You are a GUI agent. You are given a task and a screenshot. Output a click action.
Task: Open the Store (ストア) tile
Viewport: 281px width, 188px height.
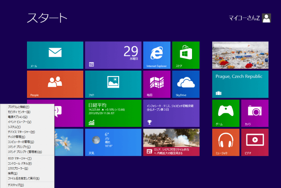pyautogui.click(x=186, y=55)
